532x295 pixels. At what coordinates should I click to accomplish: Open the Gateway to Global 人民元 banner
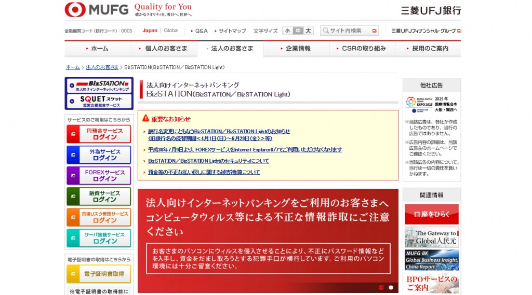pos(432,237)
